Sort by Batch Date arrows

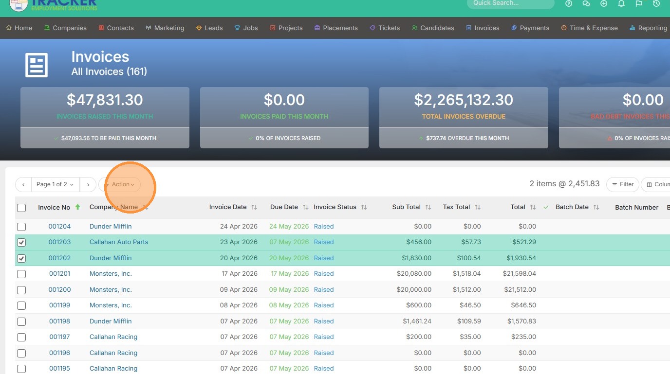pos(596,207)
